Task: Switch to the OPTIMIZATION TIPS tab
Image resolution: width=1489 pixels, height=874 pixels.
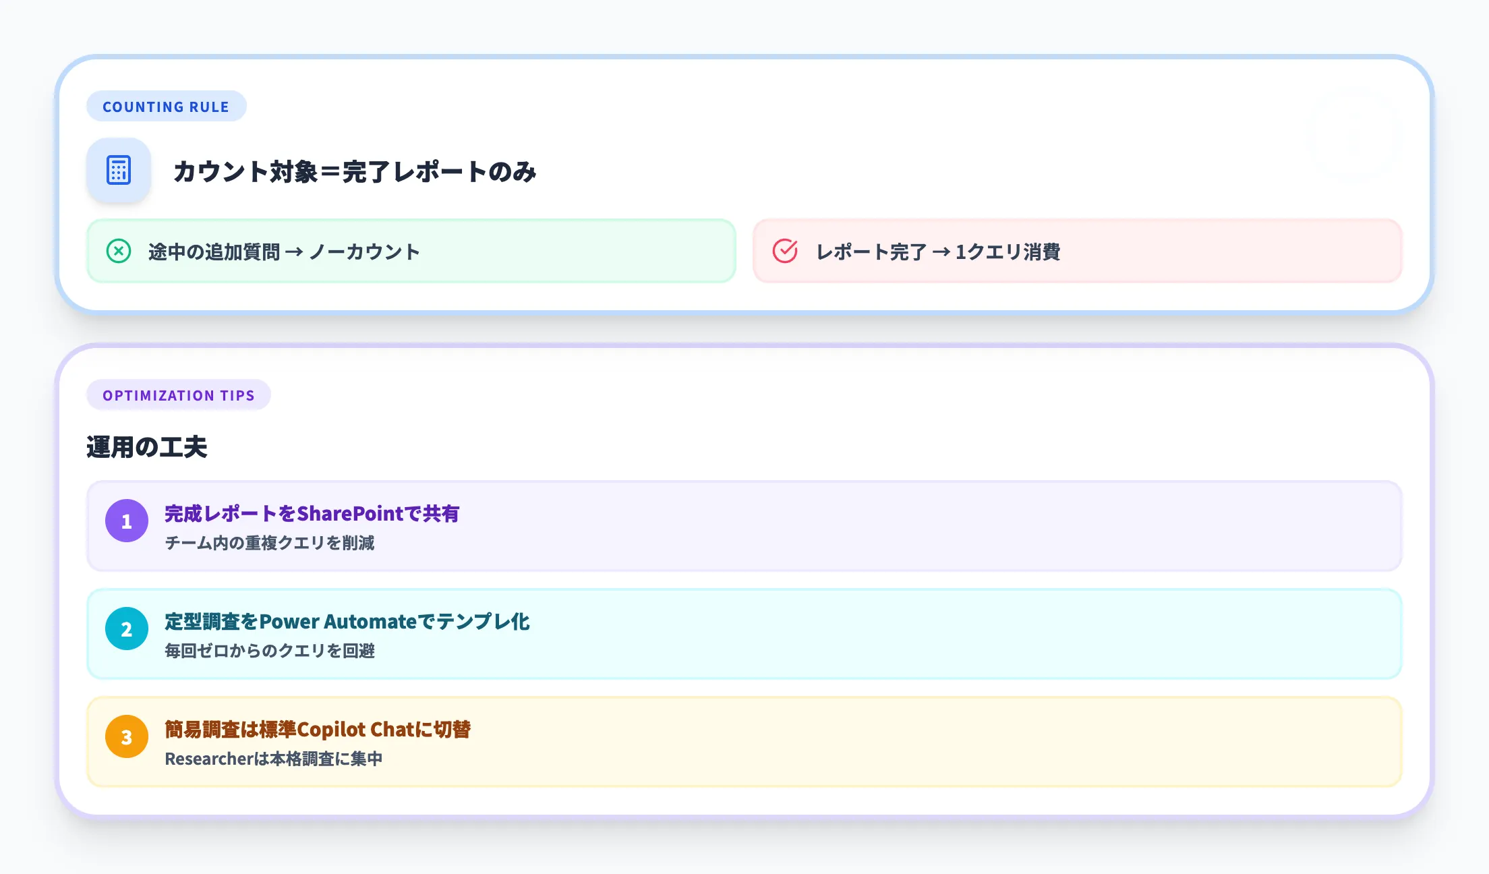Action: pyautogui.click(x=179, y=395)
